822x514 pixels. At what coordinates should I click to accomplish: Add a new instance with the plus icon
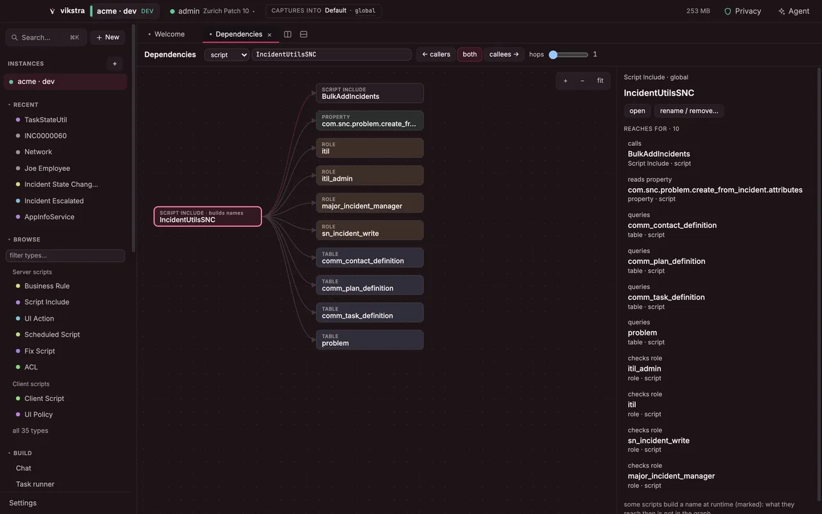coord(115,64)
